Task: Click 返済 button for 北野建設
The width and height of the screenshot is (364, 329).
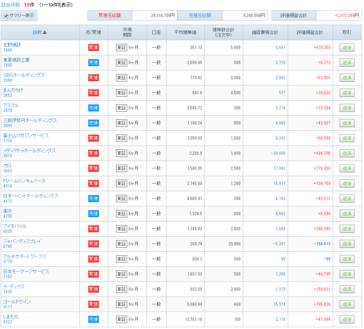Action: click(x=347, y=48)
